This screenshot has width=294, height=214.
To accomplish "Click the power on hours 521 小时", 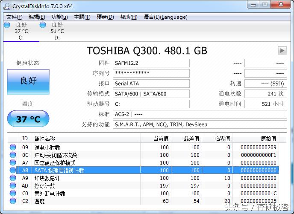I will [266, 104].
